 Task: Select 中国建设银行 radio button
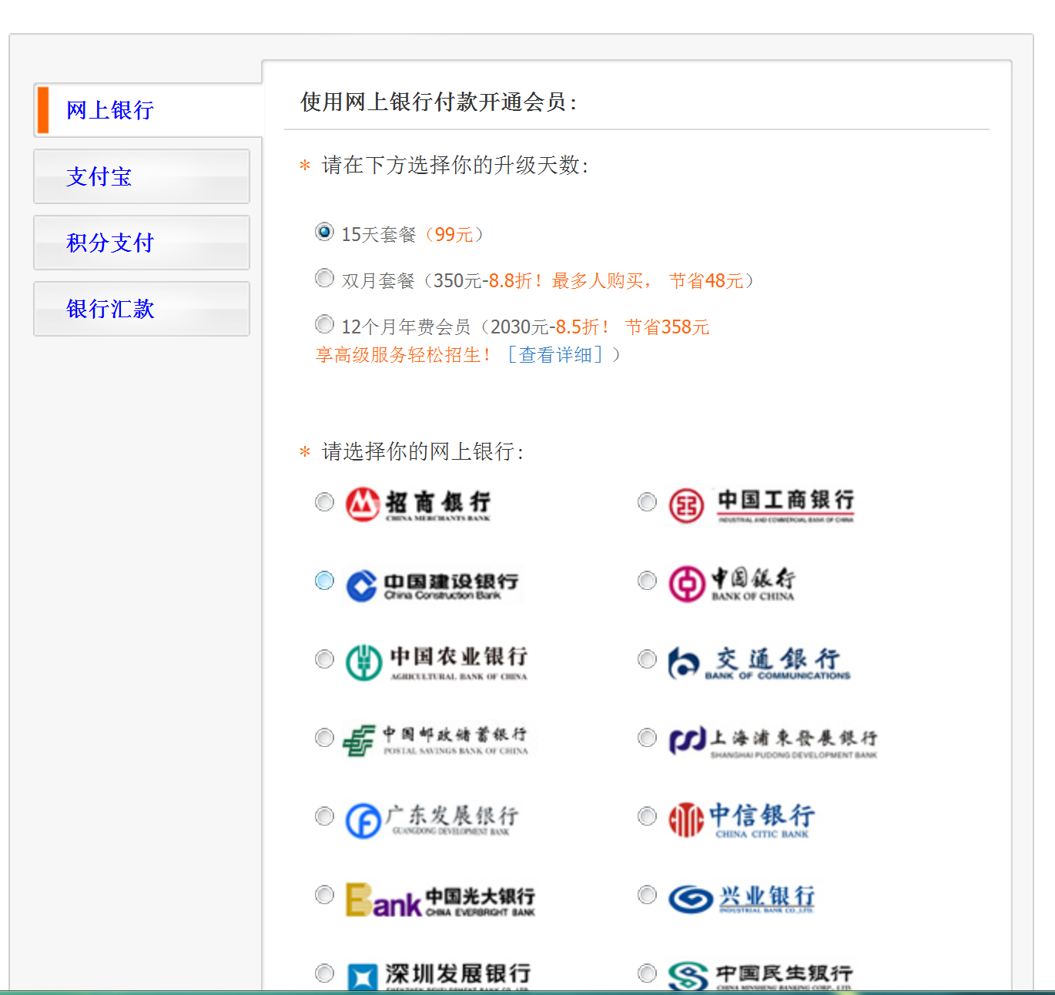click(324, 581)
